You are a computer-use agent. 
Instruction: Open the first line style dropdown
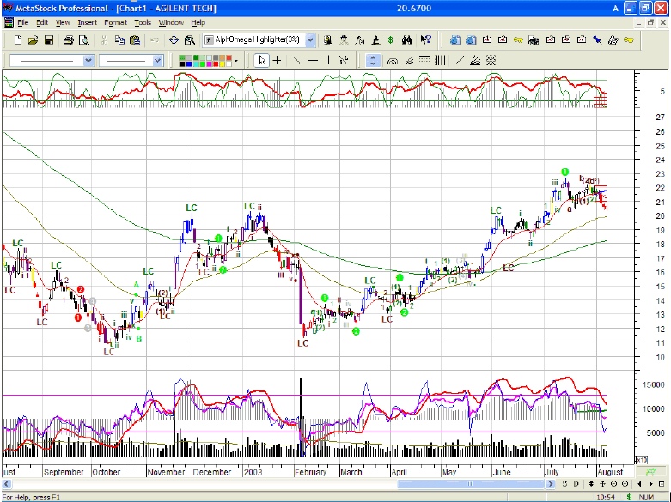pyautogui.click(x=88, y=61)
